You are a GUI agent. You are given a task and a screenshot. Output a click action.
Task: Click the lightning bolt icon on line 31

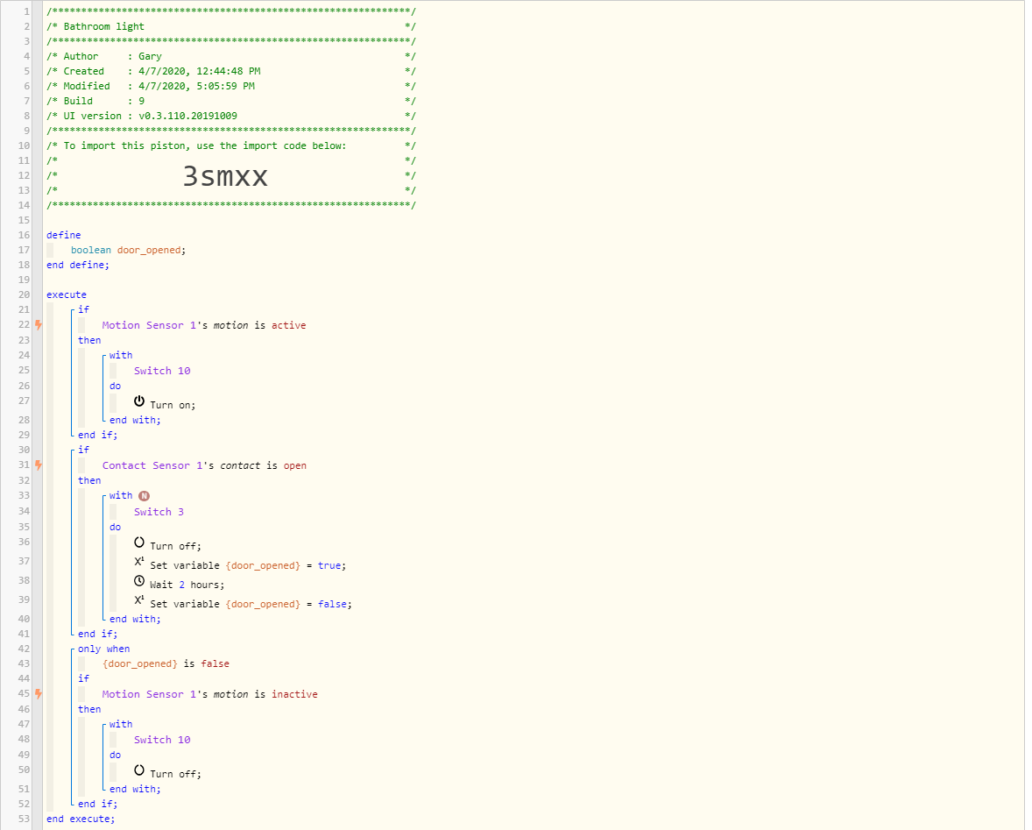39,465
